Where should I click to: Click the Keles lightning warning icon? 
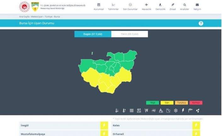(x=196, y=125)
